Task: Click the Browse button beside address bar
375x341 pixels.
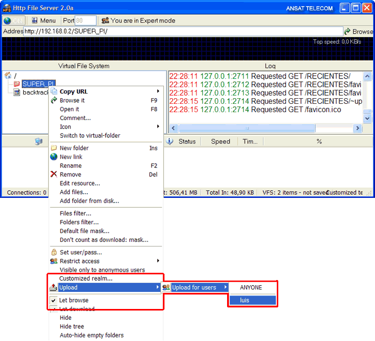Action: [x=358, y=32]
